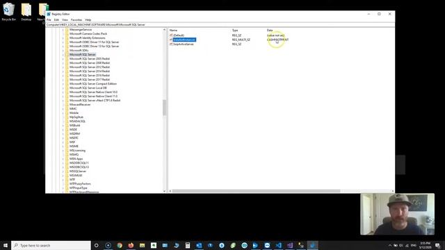Click the taskbar search box
Viewport: 445px width, 250px height.
tap(51, 245)
